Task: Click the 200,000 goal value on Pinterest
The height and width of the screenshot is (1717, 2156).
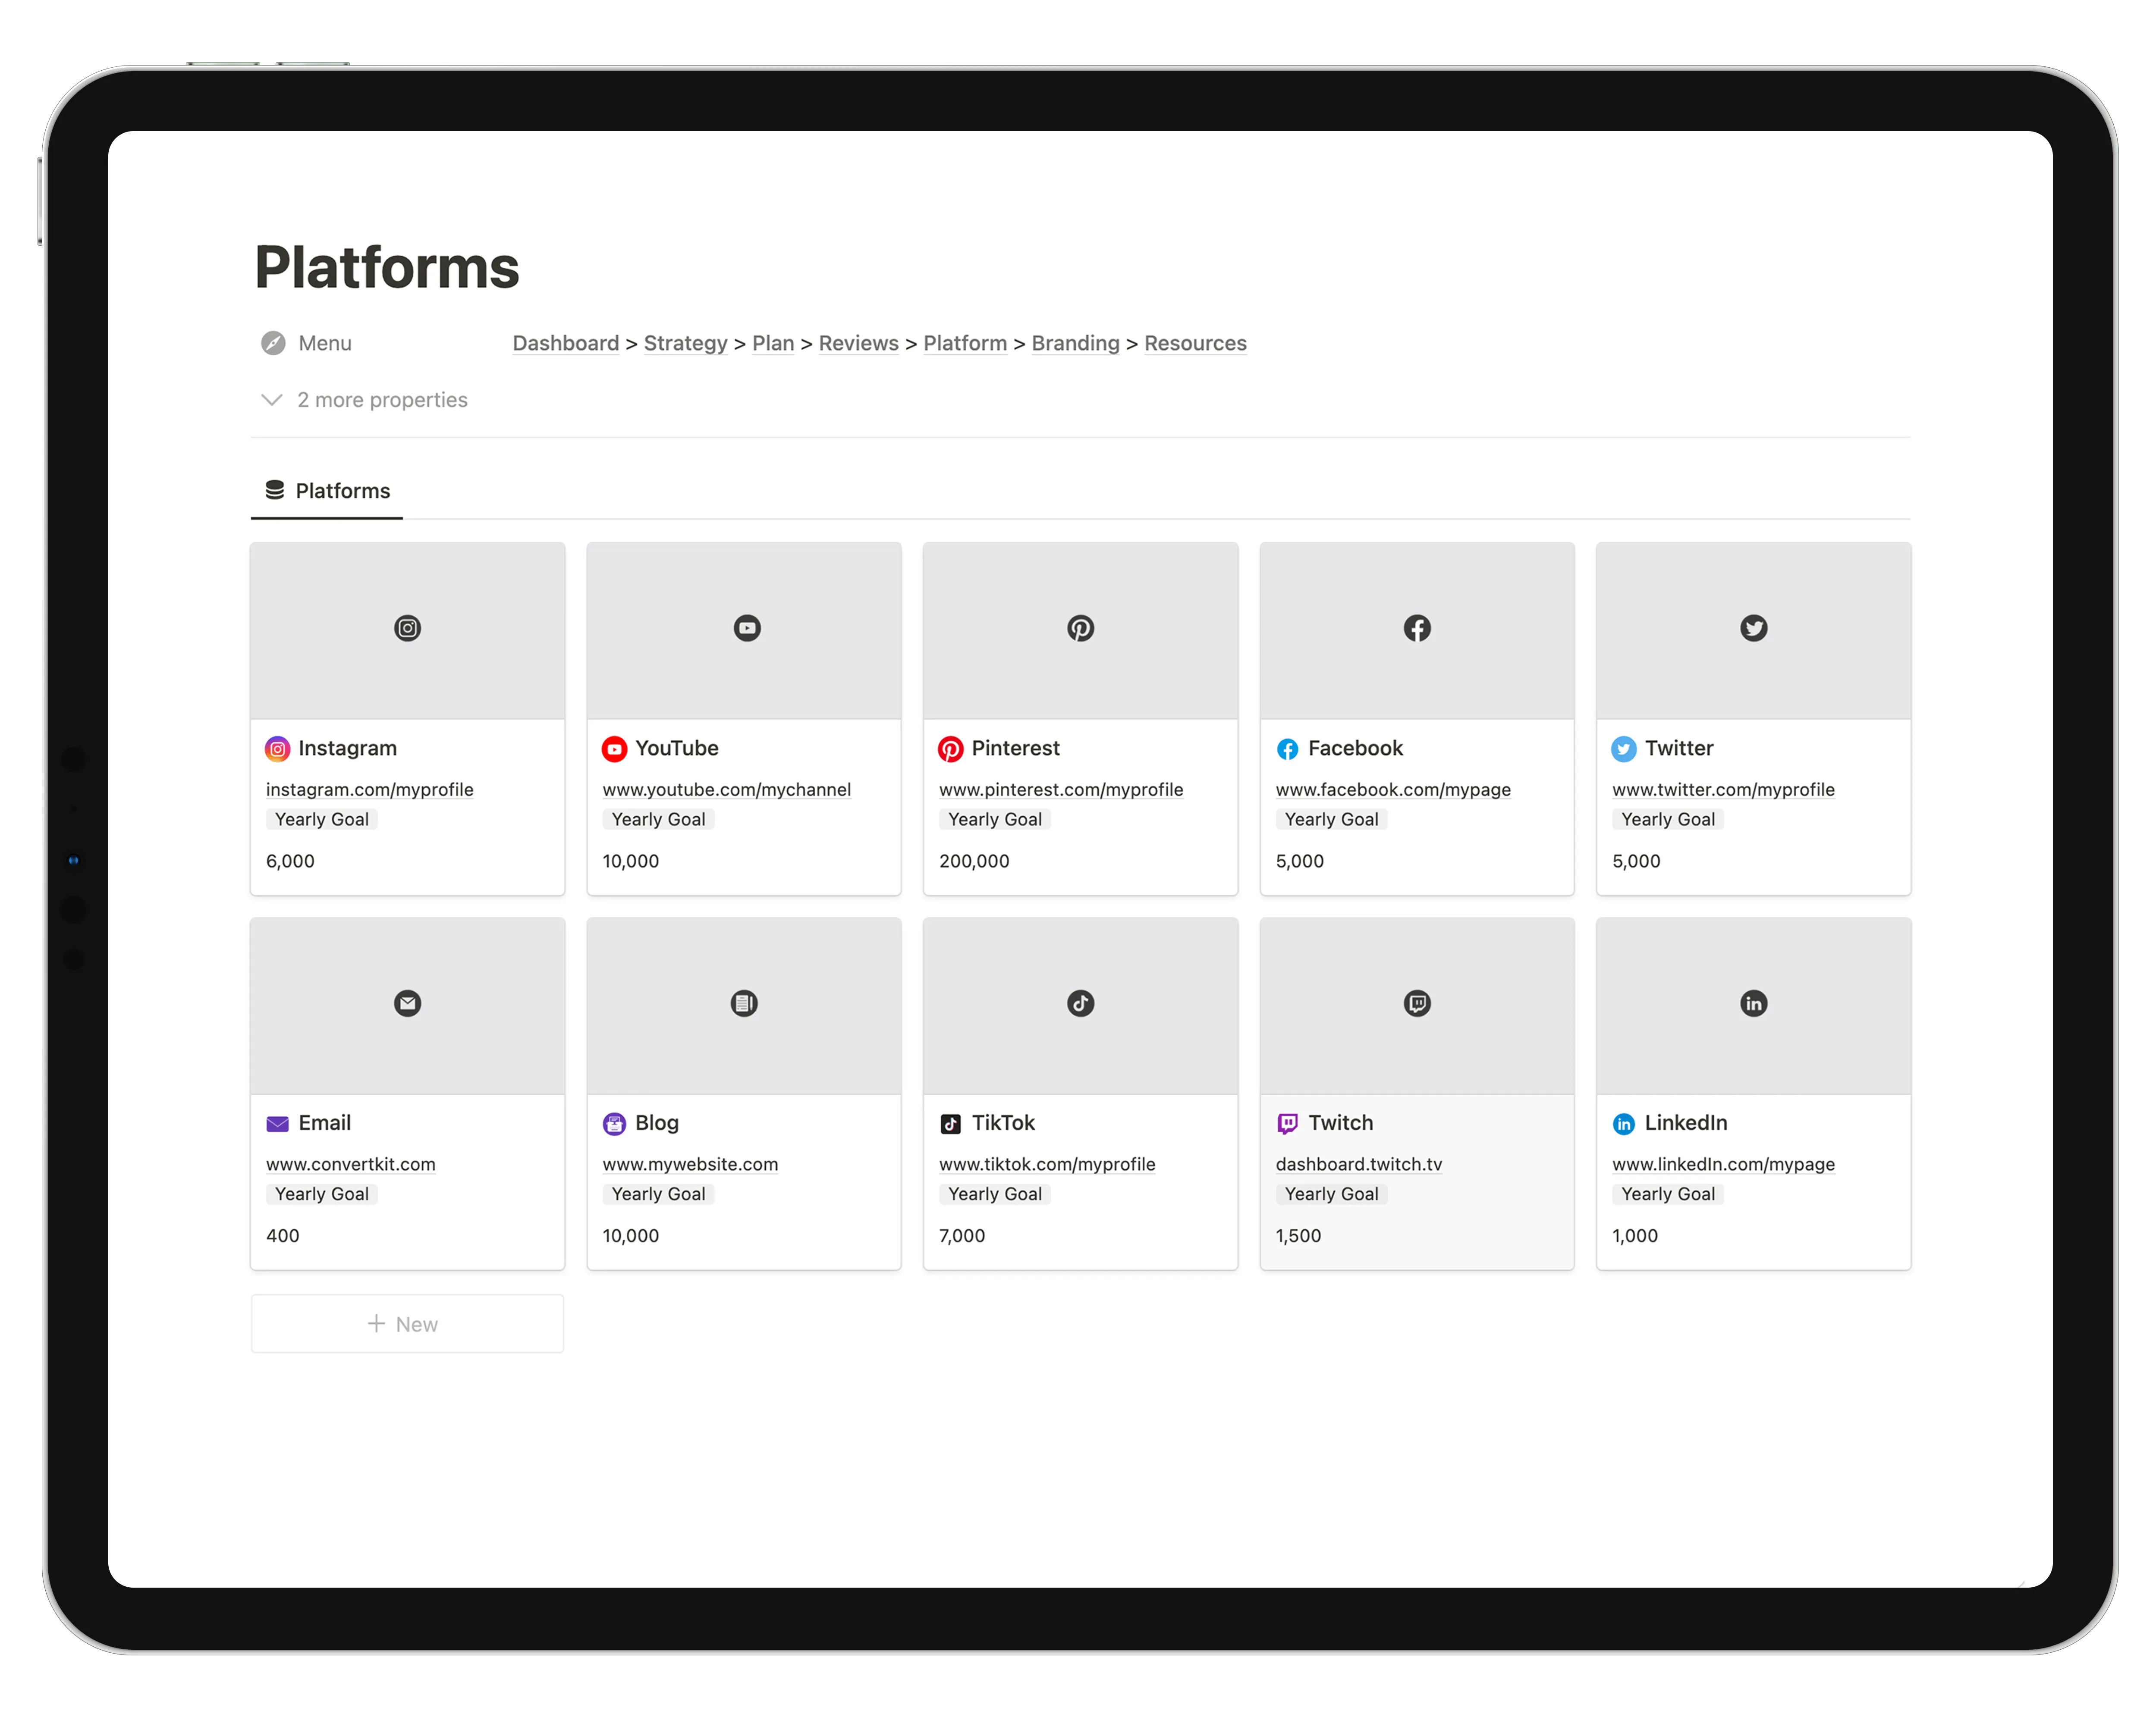Action: coord(974,862)
